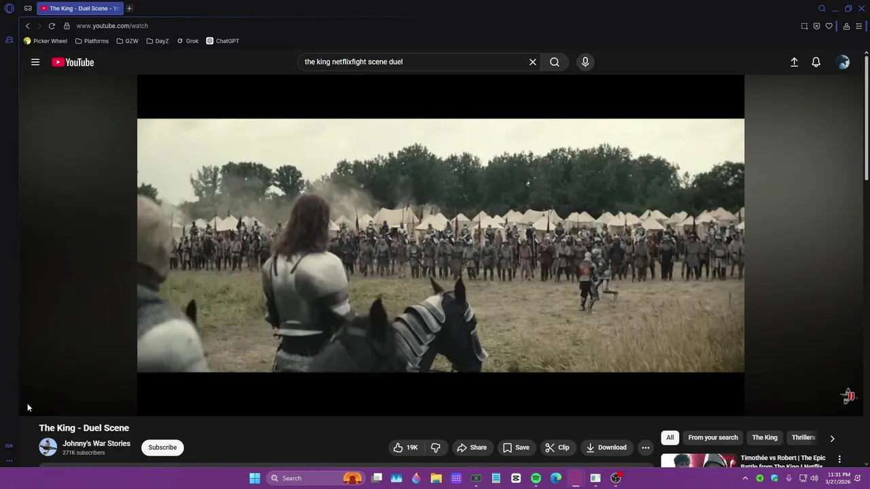Open the more actions three-dot menu
The image size is (870, 489).
click(646, 448)
